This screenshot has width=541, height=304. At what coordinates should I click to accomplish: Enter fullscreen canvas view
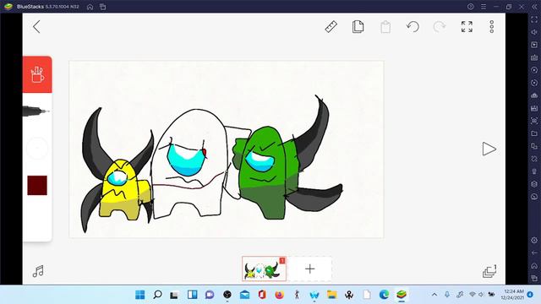tap(467, 27)
